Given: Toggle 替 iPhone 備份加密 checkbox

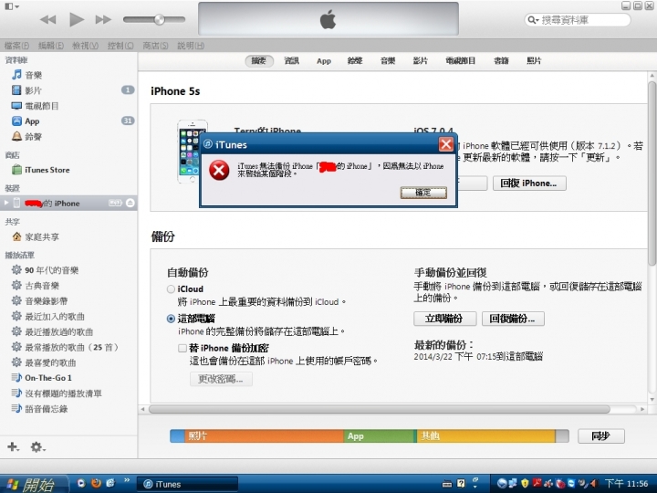Looking at the screenshot, I should (182, 348).
